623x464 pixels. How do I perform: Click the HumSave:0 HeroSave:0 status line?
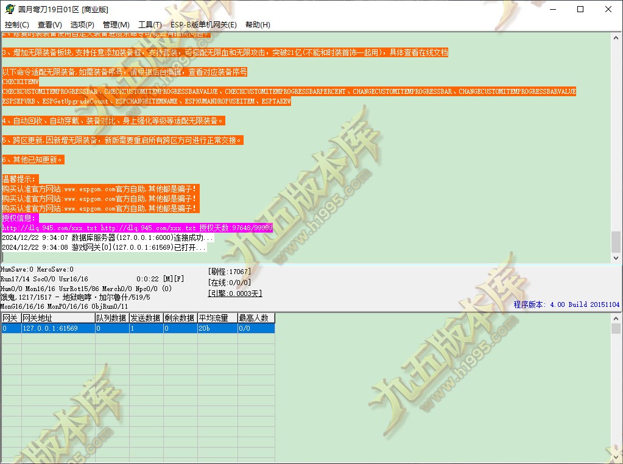pyautogui.click(x=37, y=269)
